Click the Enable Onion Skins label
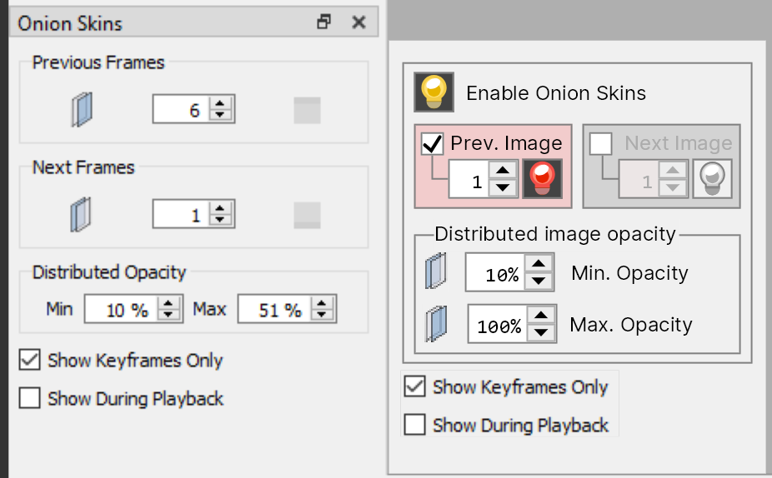Screen dimensions: 772x478 click(x=556, y=93)
